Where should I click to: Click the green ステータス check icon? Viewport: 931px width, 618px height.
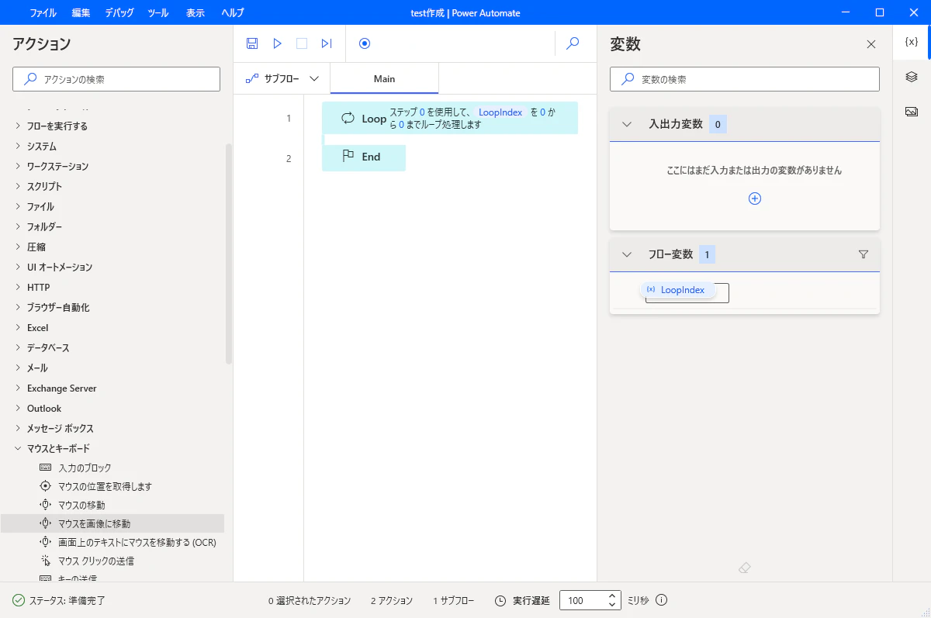coord(19,600)
